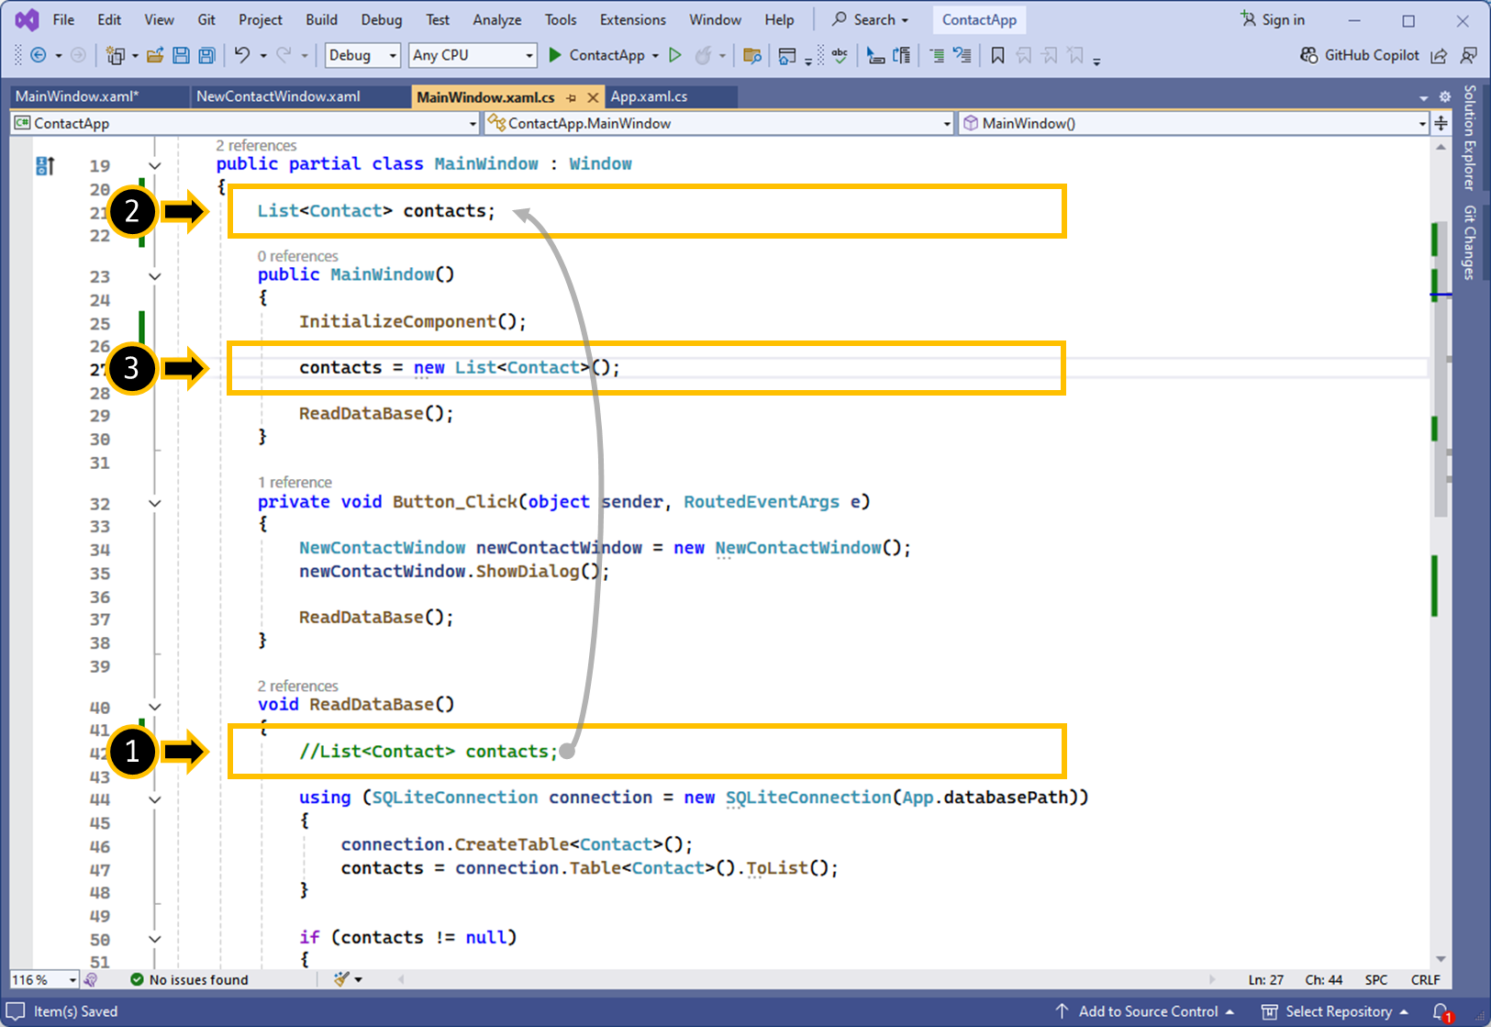Click the '1 reference' link above Button_Click
This screenshot has height=1027, width=1491.
[295, 482]
